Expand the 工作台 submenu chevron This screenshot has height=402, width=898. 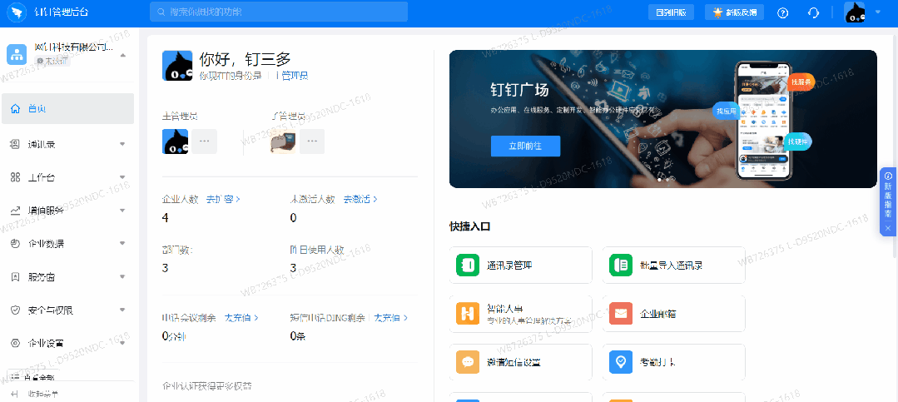pos(122,177)
